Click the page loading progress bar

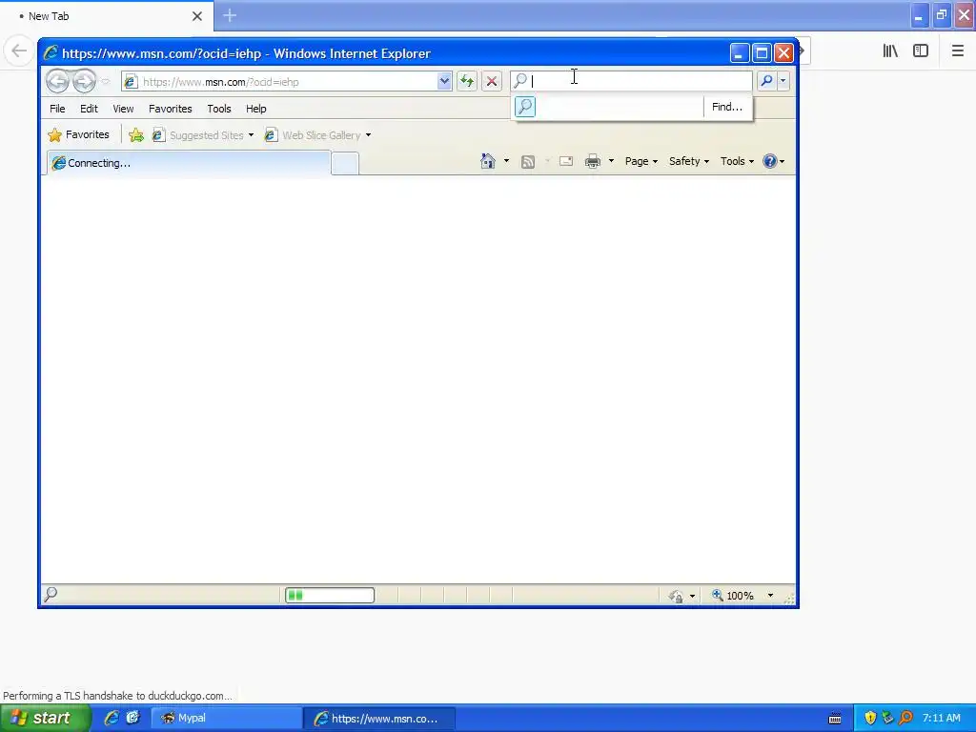(330, 596)
